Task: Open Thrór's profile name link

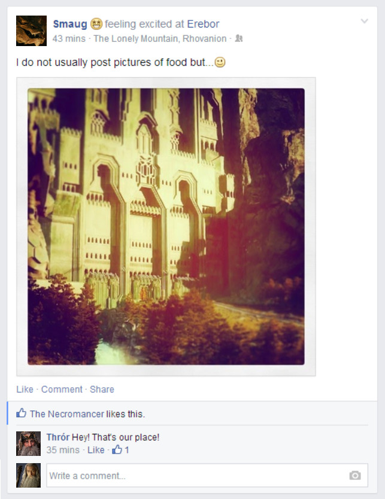Action: 58,437
